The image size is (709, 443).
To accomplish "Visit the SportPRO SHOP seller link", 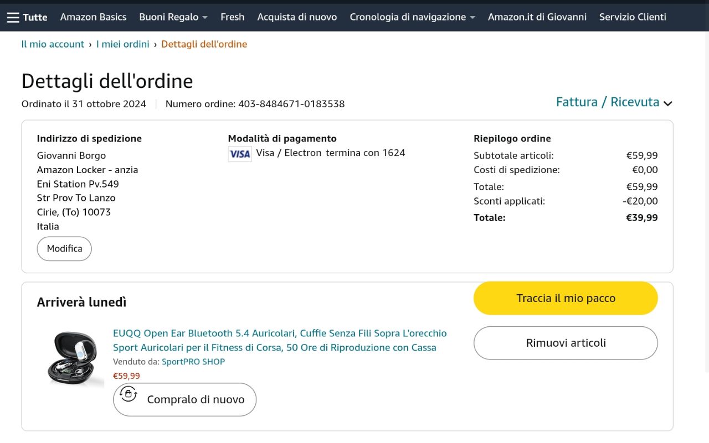I will point(193,362).
